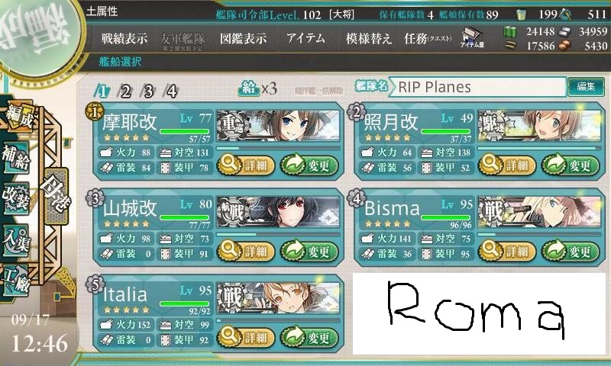
Task: Open the 補給 resupply sidebar icon
Action: [x=16, y=157]
